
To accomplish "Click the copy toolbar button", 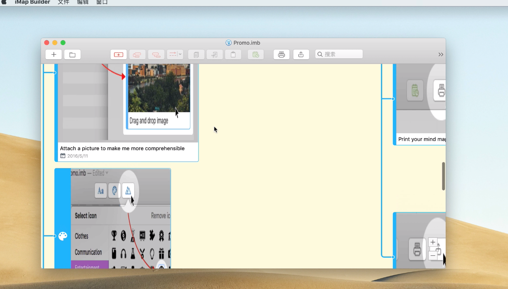I will coord(196,54).
